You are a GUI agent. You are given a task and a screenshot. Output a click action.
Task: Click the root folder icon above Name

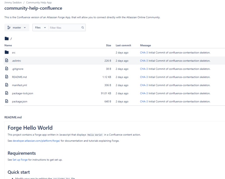click(7, 38)
